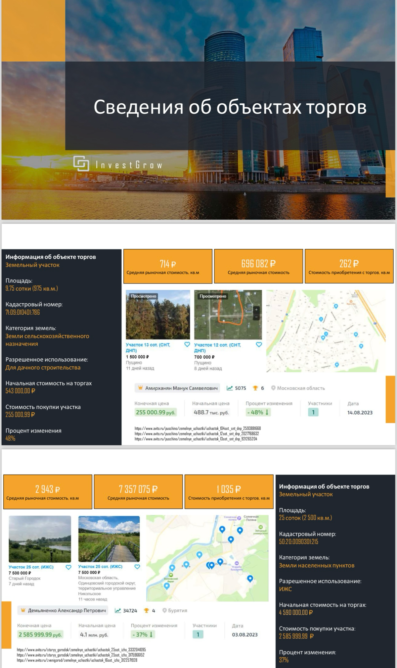This screenshot has height=668, width=397.
Task: Click the trend chart icon next to 5075
Action: (x=230, y=388)
